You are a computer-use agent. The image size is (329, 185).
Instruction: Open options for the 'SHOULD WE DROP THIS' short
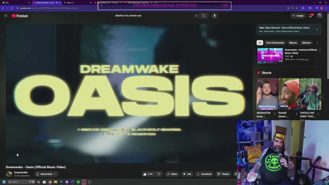point(318,114)
